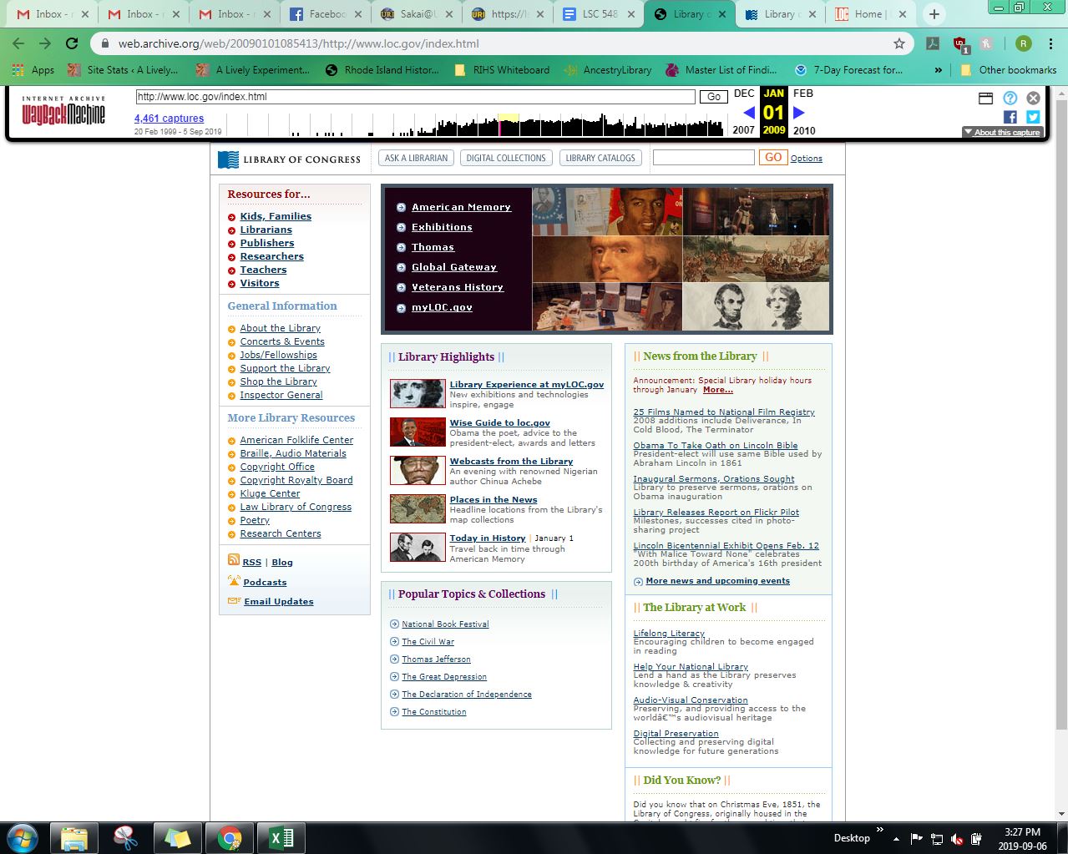The height and width of the screenshot is (854, 1068).
Task: Open More news and upcoming events
Action: click(x=718, y=581)
